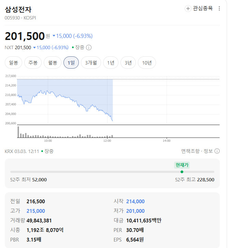Click the 삼성전자 stock name heading
Image resolution: width=228 pixels, height=248 pixels.
[x=18, y=9]
